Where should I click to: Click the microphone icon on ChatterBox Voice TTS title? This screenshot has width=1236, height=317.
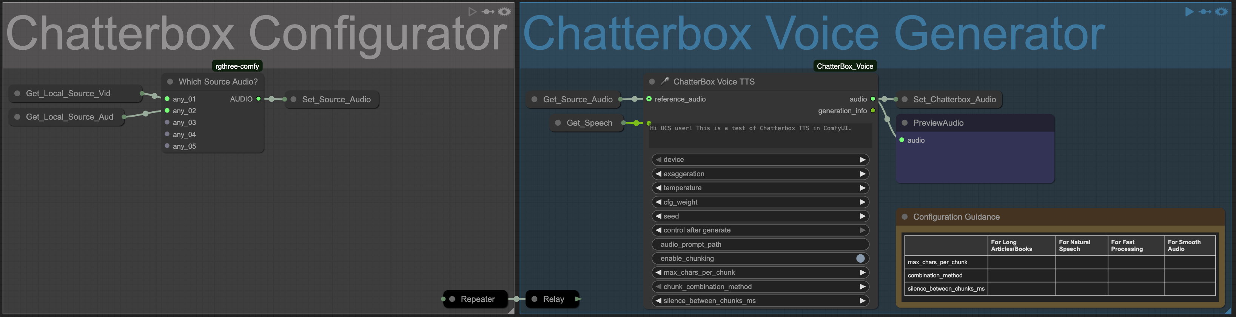coord(665,81)
